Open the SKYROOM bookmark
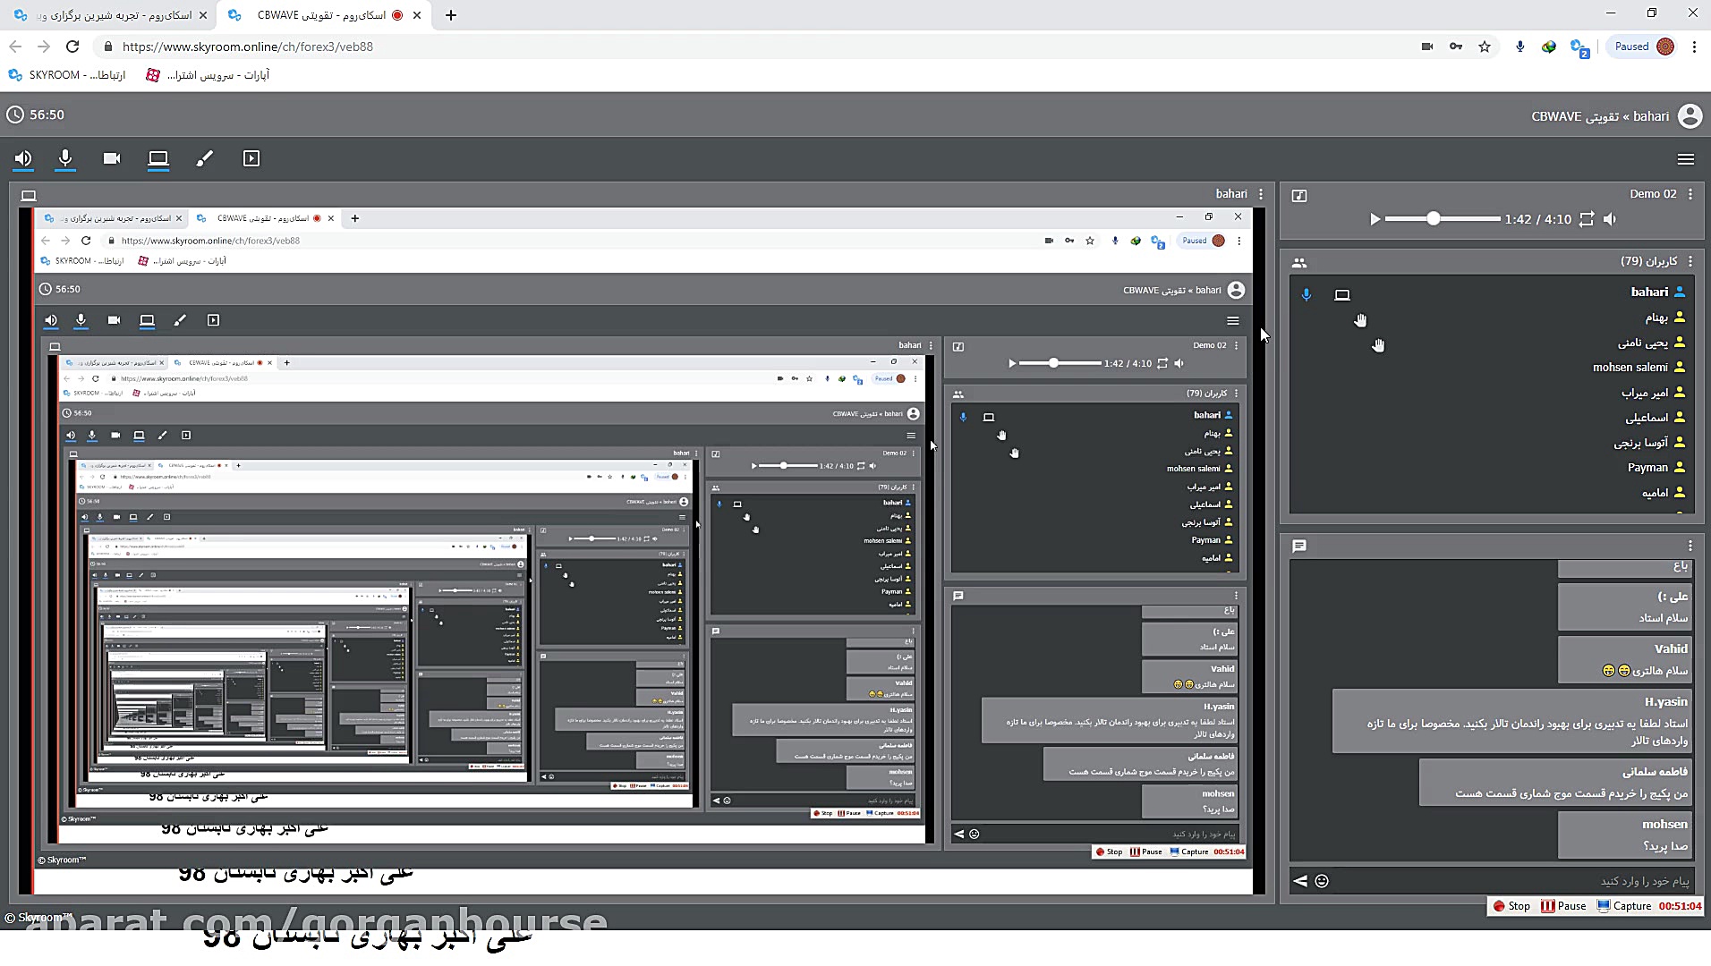The height and width of the screenshot is (966, 1711). coord(67,75)
